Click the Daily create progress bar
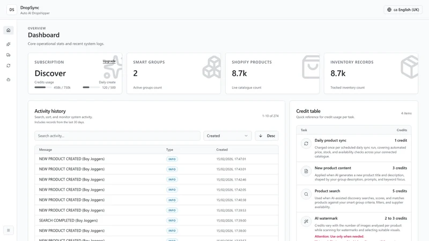Image resolution: width=429 pixels, height=241 pixels. click(x=91, y=87)
